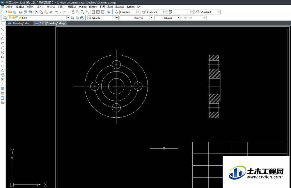Screen dimensions: 291x188
Task: Select the Rectangle tool
Action: tap(3, 43)
